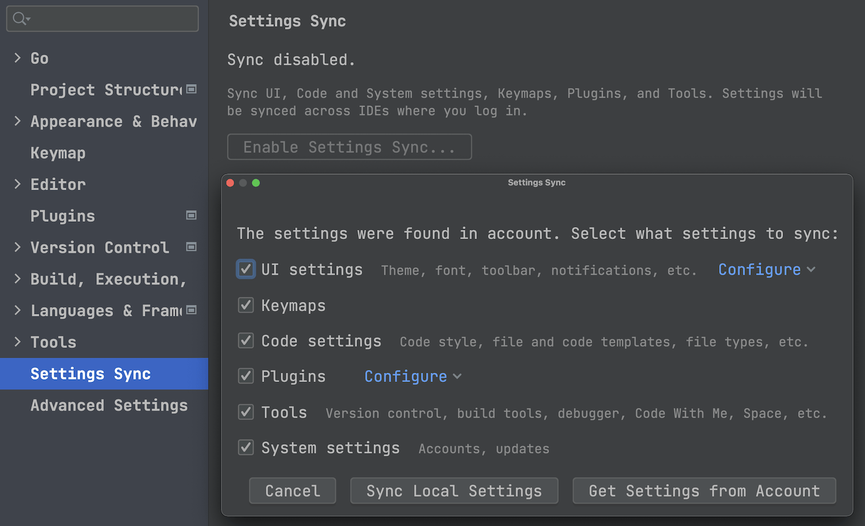The height and width of the screenshot is (526, 865).
Task: Click project-level icon beside Project Structure
Action: click(x=191, y=89)
